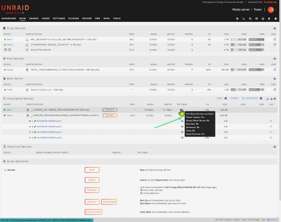Click down-arrow toggle in array totals row
The image size is (281, 222).
click(6, 50)
